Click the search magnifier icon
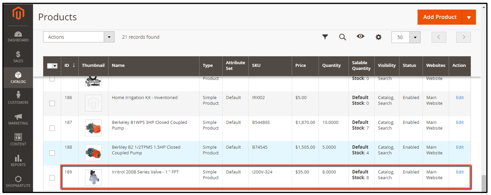491x195 pixels. [x=342, y=37]
